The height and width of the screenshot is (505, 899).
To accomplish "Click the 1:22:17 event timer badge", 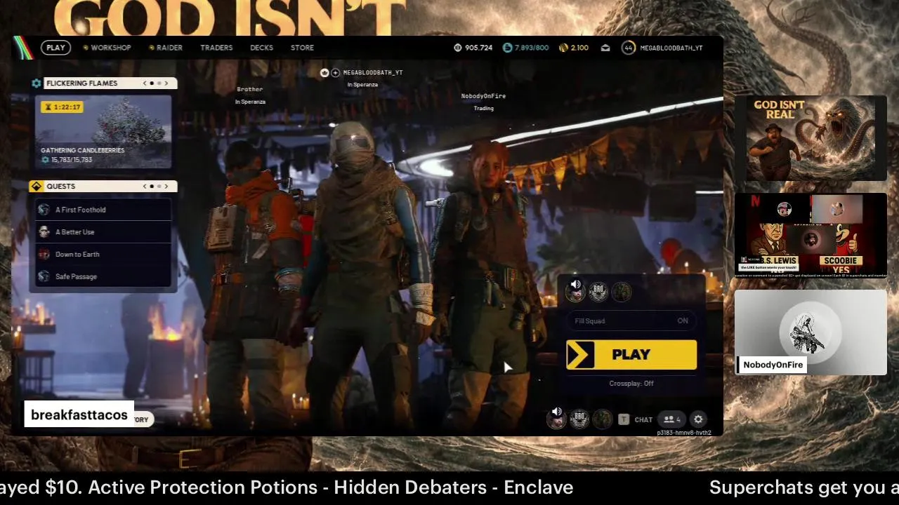I will pyautogui.click(x=62, y=107).
